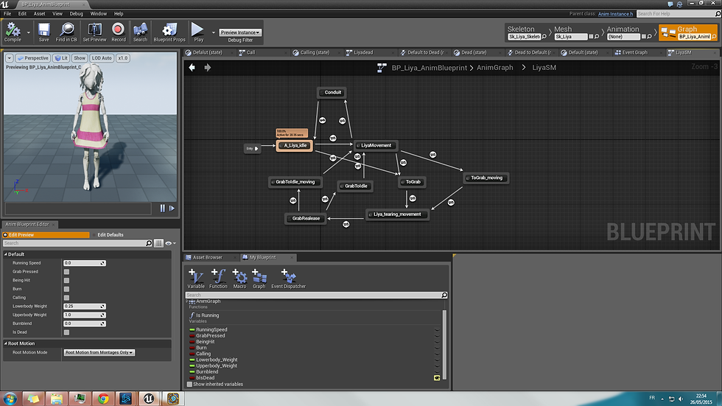
Task: Navigate forward in graph history
Action: pos(208,68)
